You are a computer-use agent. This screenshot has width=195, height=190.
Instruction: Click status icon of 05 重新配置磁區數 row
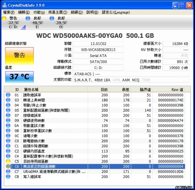pos(8,110)
